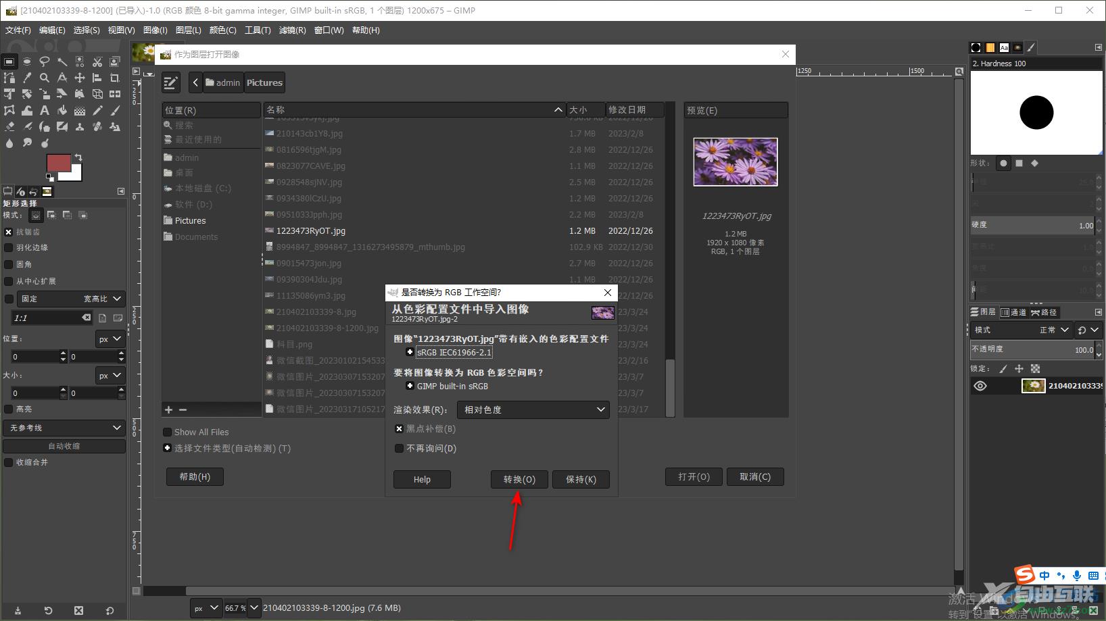Image resolution: width=1106 pixels, height=621 pixels.
Task: Click the lock pixels brush icon
Action: 1003,369
